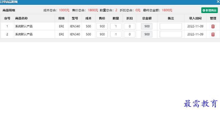Click the 新增商品 button

[x=210, y=10]
